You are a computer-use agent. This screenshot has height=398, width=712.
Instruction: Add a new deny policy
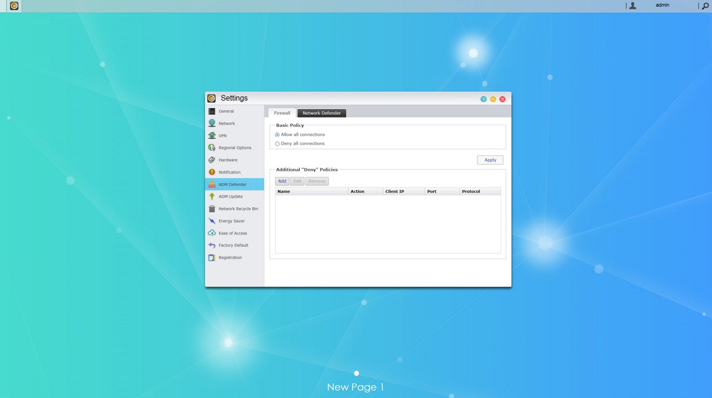282,181
